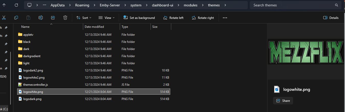Click the appletv folder icon

point(20,34)
